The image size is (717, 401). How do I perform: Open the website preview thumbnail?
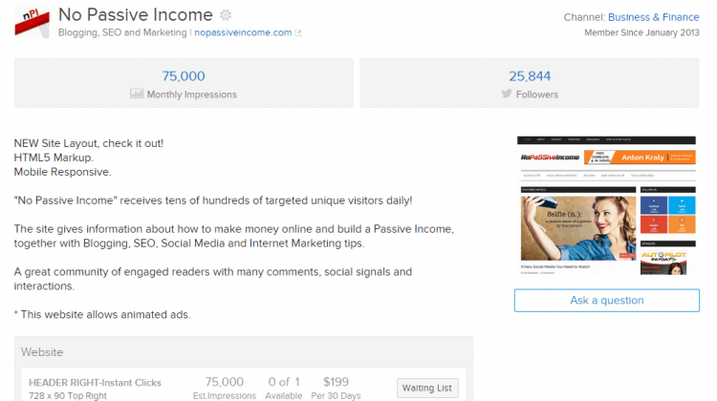606,205
